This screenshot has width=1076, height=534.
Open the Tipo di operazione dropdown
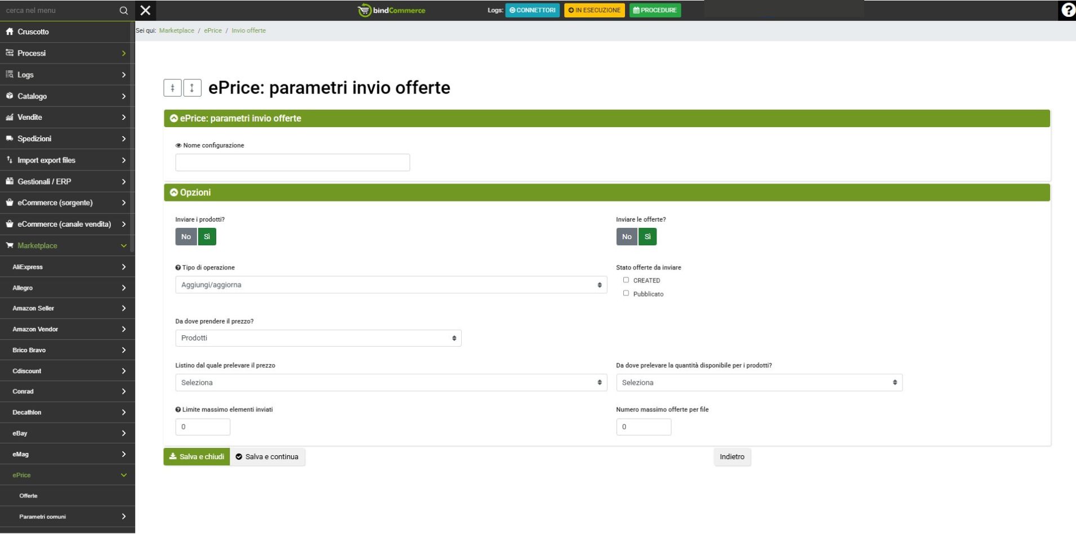pos(391,285)
